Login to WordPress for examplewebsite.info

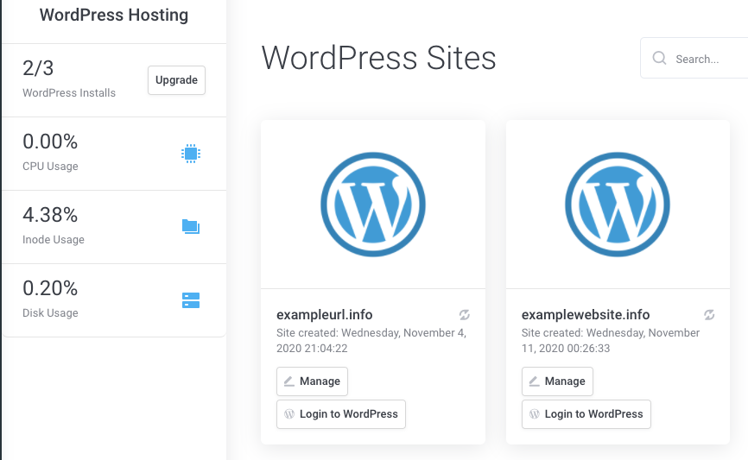click(586, 414)
